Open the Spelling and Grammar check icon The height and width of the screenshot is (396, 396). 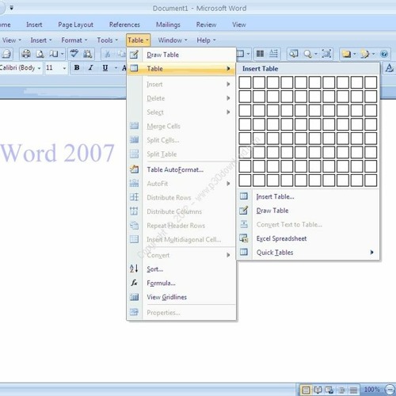74,54
